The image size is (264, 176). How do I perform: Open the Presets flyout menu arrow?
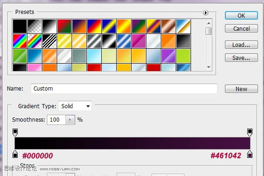click(x=205, y=13)
